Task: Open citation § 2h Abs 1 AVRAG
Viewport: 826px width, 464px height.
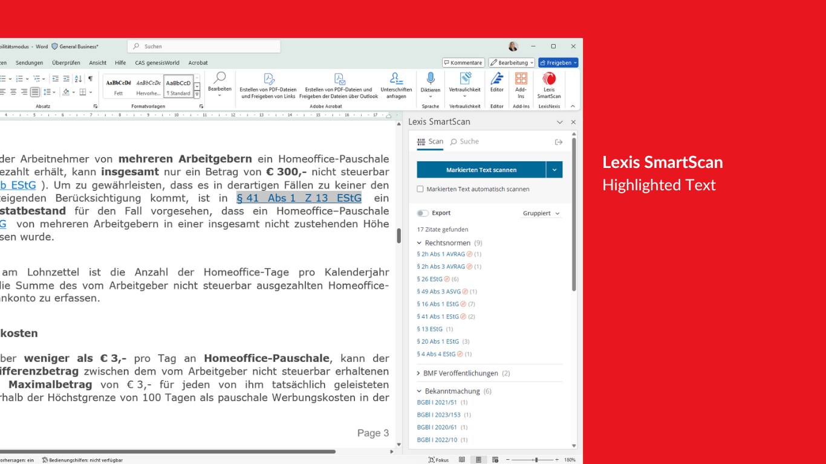Action: pos(441,254)
